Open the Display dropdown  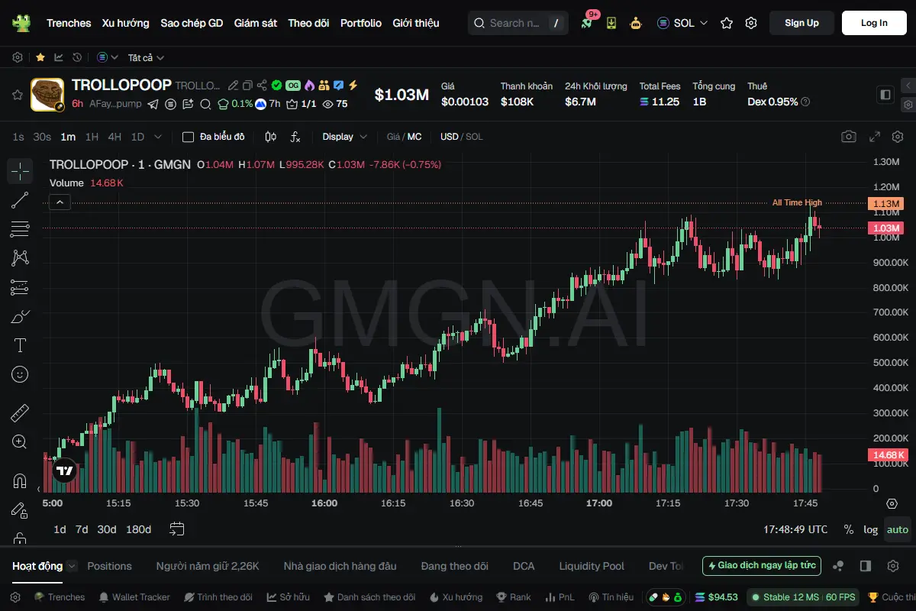345,137
